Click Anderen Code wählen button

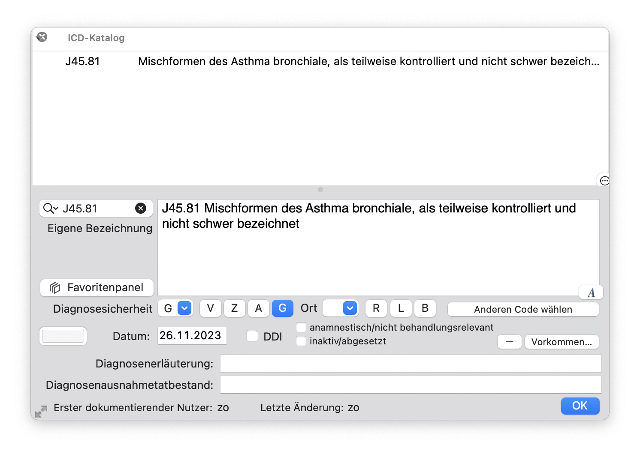(x=523, y=309)
